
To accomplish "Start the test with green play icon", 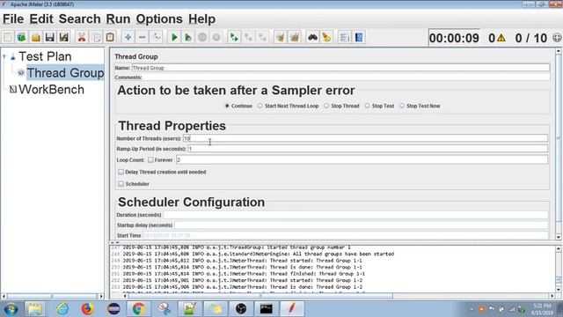I will (x=174, y=37).
